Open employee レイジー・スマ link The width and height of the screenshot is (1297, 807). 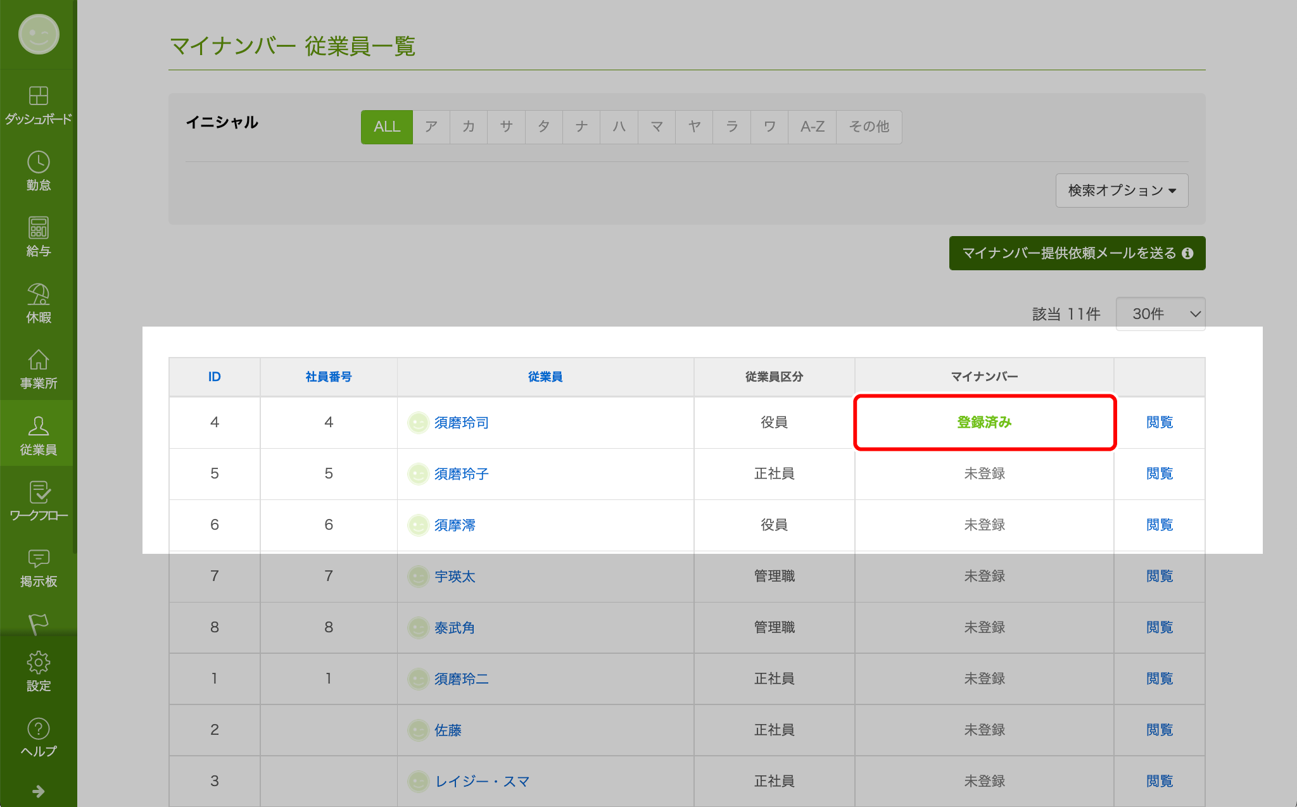(483, 782)
